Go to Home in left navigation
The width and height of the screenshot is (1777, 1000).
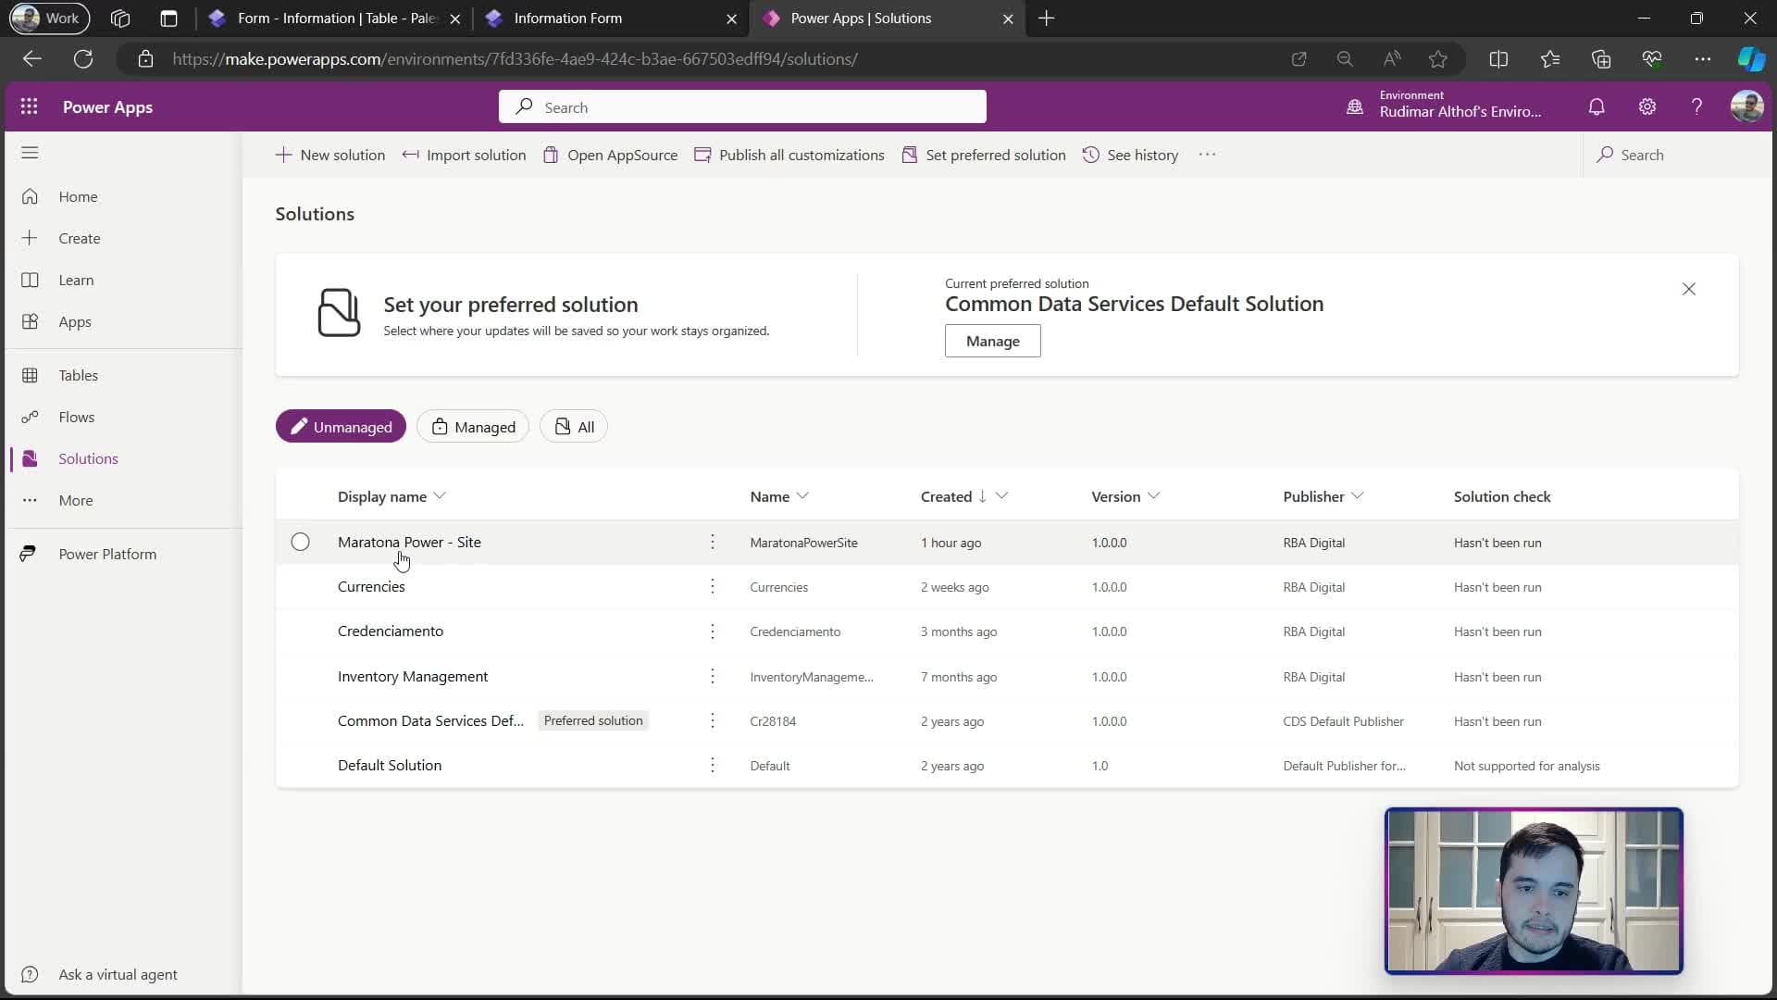(x=78, y=197)
